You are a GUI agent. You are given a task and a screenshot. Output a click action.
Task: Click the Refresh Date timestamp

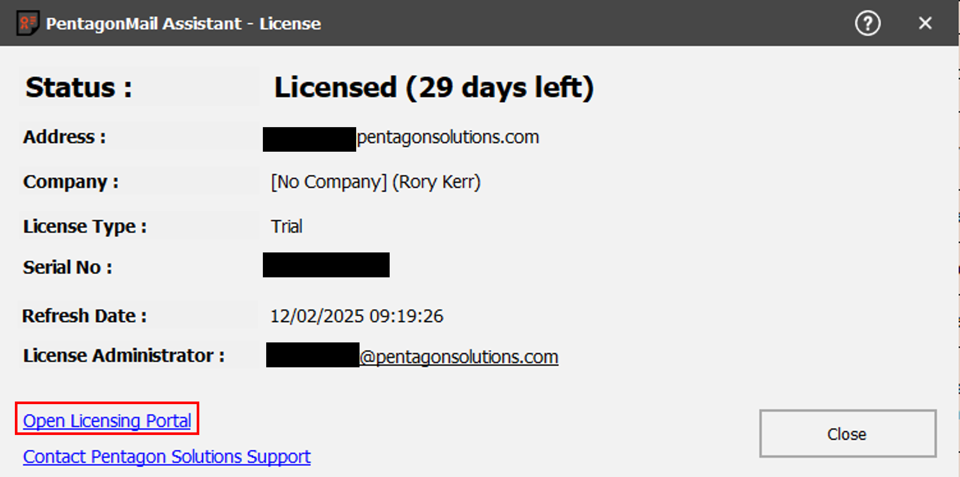(x=356, y=316)
